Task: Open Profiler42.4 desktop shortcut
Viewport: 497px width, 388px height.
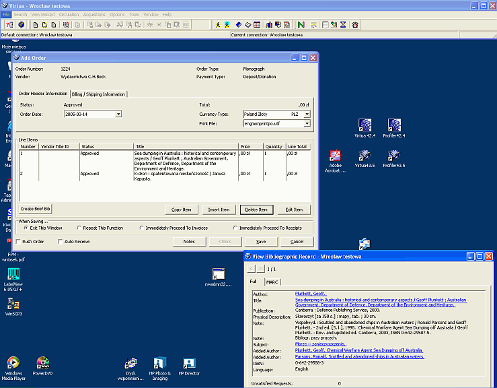Action: click(394, 128)
